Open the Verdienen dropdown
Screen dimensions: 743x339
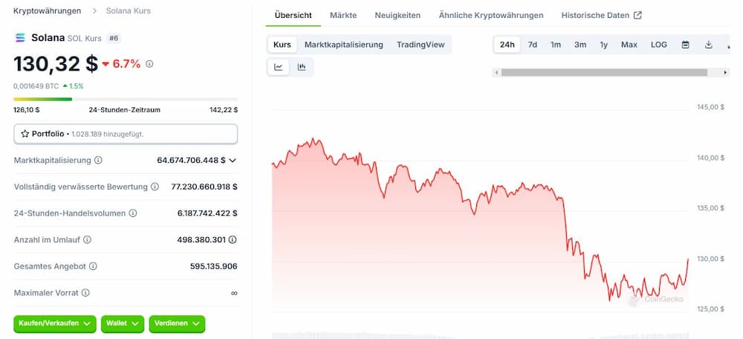tap(178, 323)
